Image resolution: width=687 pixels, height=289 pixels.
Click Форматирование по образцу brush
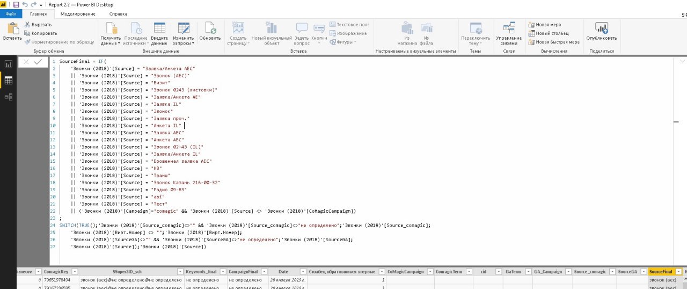point(59,41)
